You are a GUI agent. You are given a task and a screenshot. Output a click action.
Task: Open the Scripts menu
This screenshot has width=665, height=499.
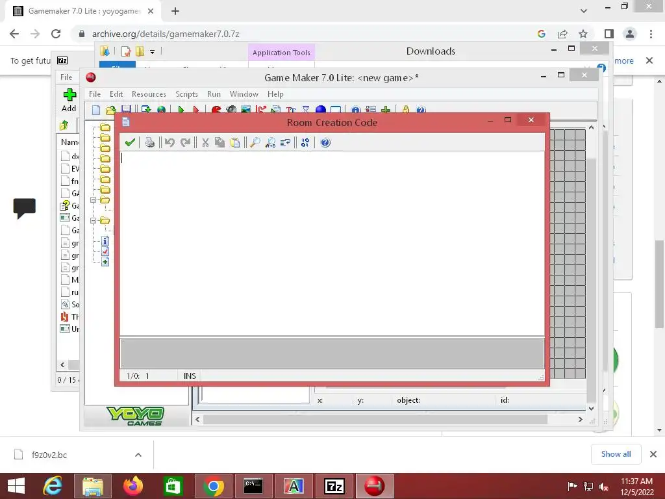pyautogui.click(x=186, y=94)
